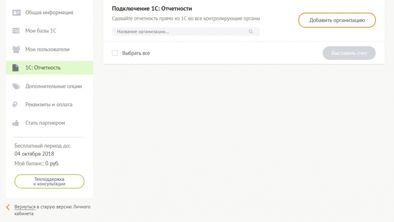
Task: Click the Сдавайте отчетность description text
Action: pyautogui.click(x=186, y=18)
